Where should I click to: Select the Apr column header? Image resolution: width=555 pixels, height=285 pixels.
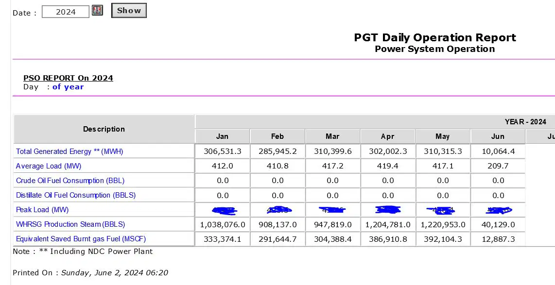coord(388,136)
